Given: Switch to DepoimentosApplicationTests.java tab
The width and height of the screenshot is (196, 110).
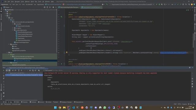Looking at the screenshot, I should (69, 7).
